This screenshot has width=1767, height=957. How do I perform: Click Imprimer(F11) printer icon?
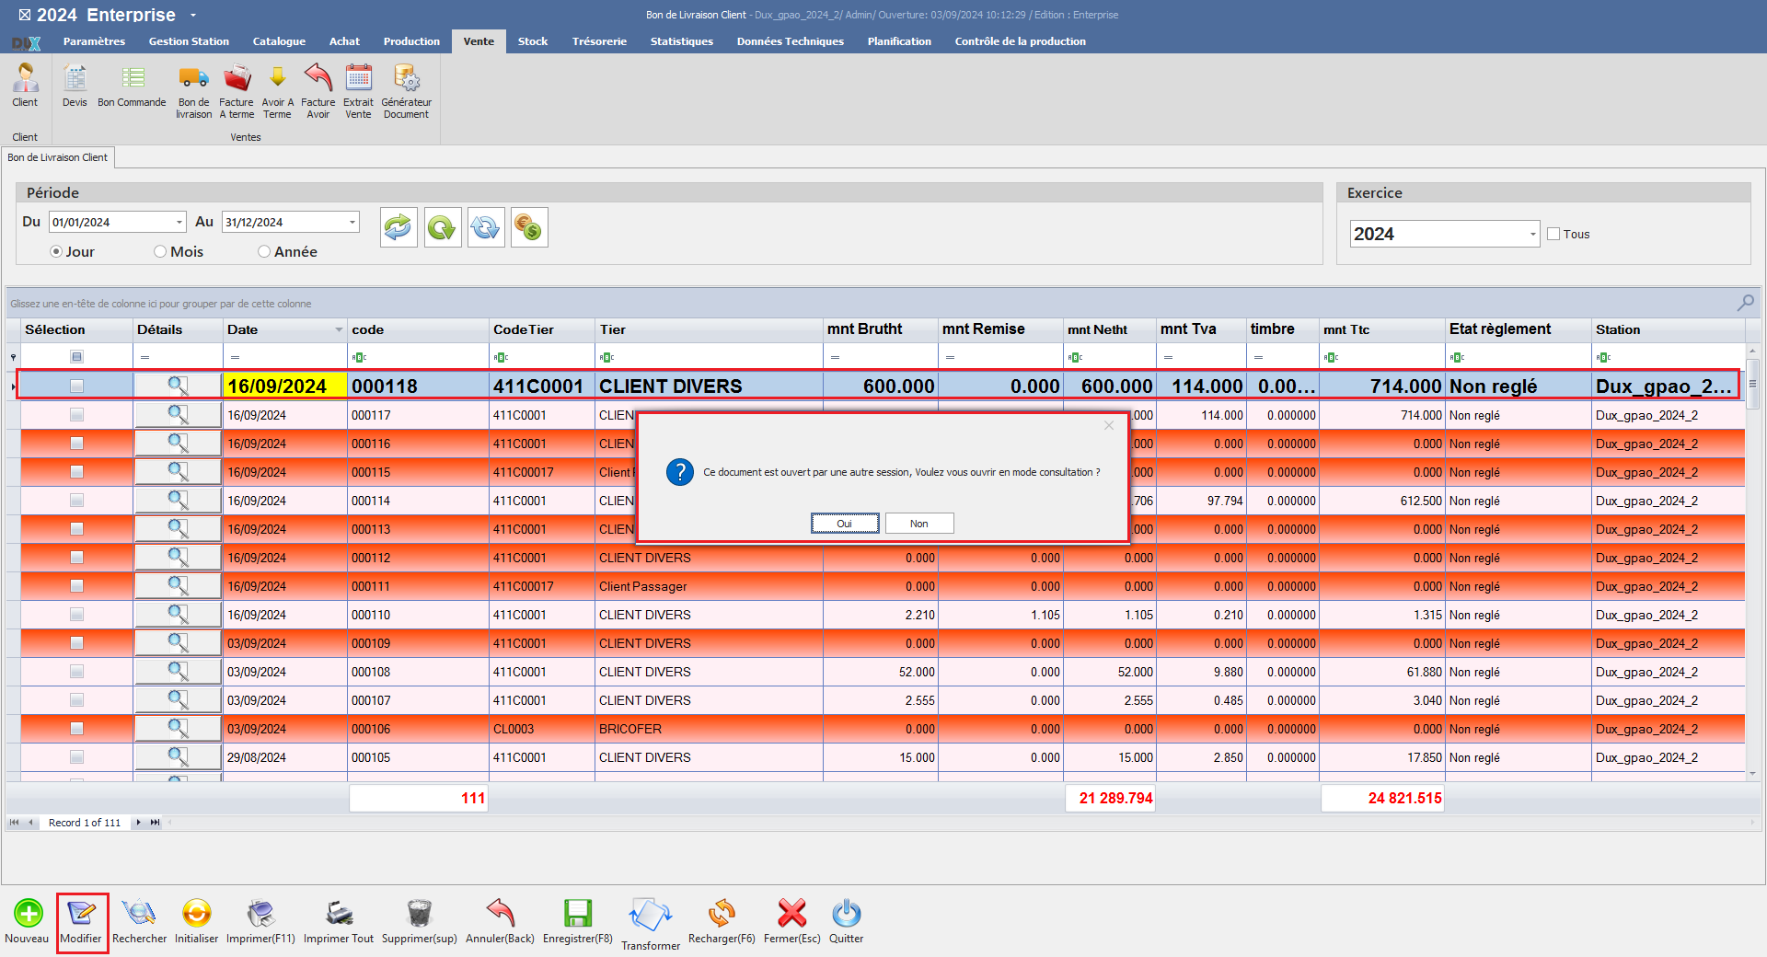[260, 914]
